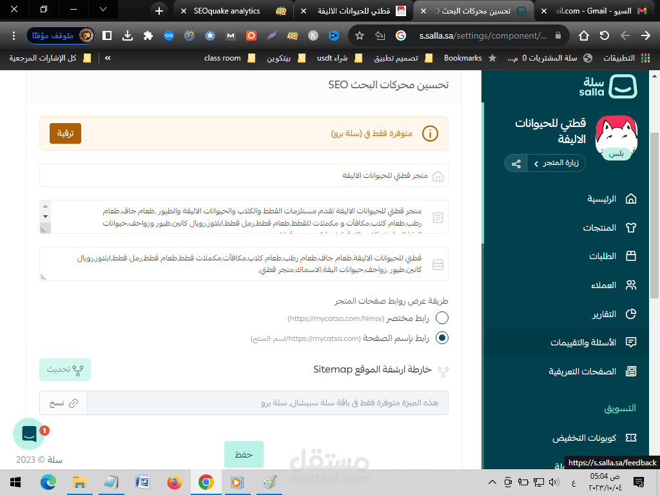The height and width of the screenshot is (495, 660).
Task: Bookmark this page with star icon
Action: pyautogui.click(x=360, y=36)
